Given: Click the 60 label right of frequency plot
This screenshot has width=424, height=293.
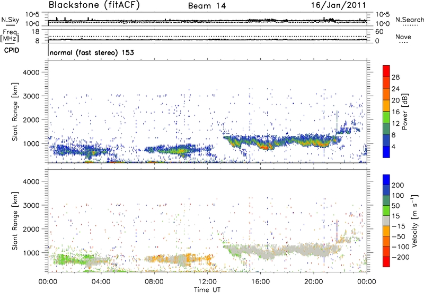Looking at the screenshot, I should pyautogui.click(x=379, y=32).
